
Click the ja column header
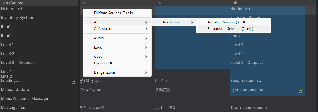[192, 3]
